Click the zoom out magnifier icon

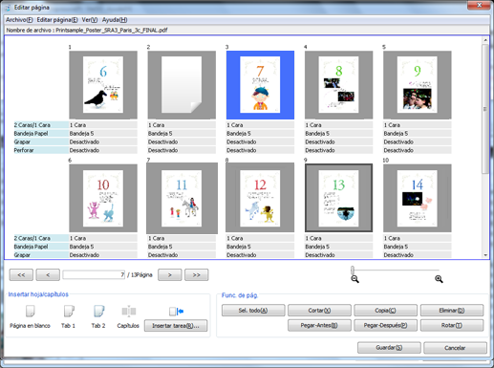(x=354, y=279)
